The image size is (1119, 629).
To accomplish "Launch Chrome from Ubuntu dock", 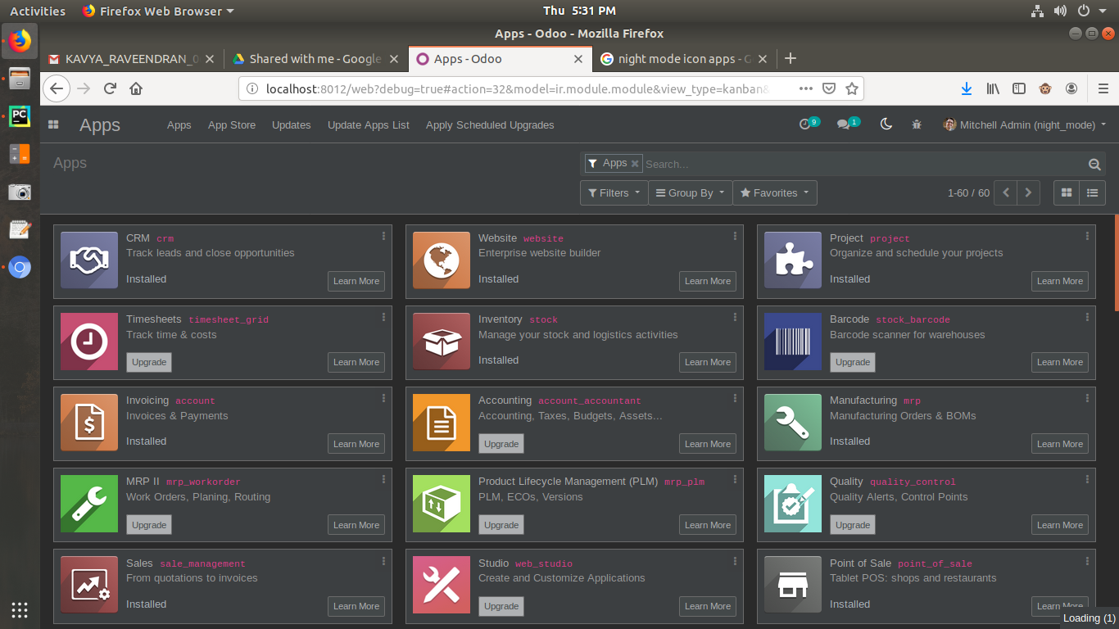I will tap(20, 267).
